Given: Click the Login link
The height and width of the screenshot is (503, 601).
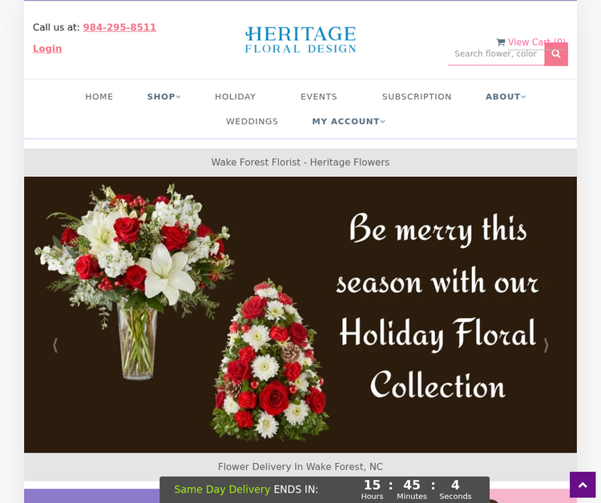Looking at the screenshot, I should point(47,49).
